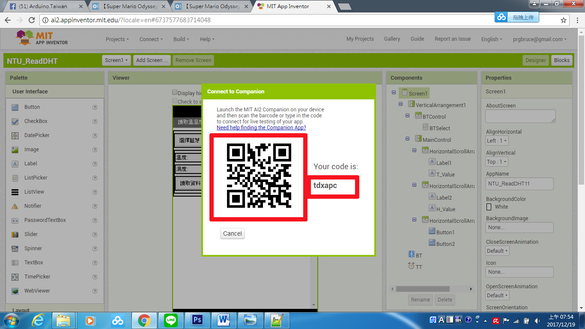Click the BackgroundImage None field
This screenshot has width=585, height=329.
click(519, 227)
